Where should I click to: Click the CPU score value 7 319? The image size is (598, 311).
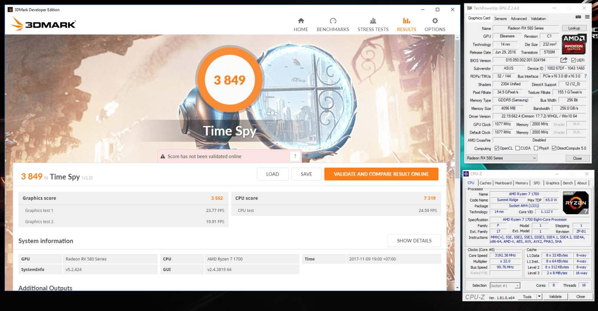430,198
